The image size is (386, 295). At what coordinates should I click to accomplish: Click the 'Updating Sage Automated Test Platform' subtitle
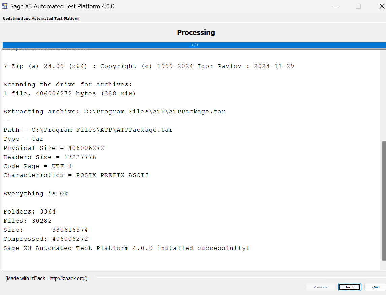pos(41,18)
